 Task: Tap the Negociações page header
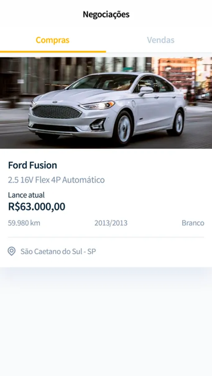[106, 14]
